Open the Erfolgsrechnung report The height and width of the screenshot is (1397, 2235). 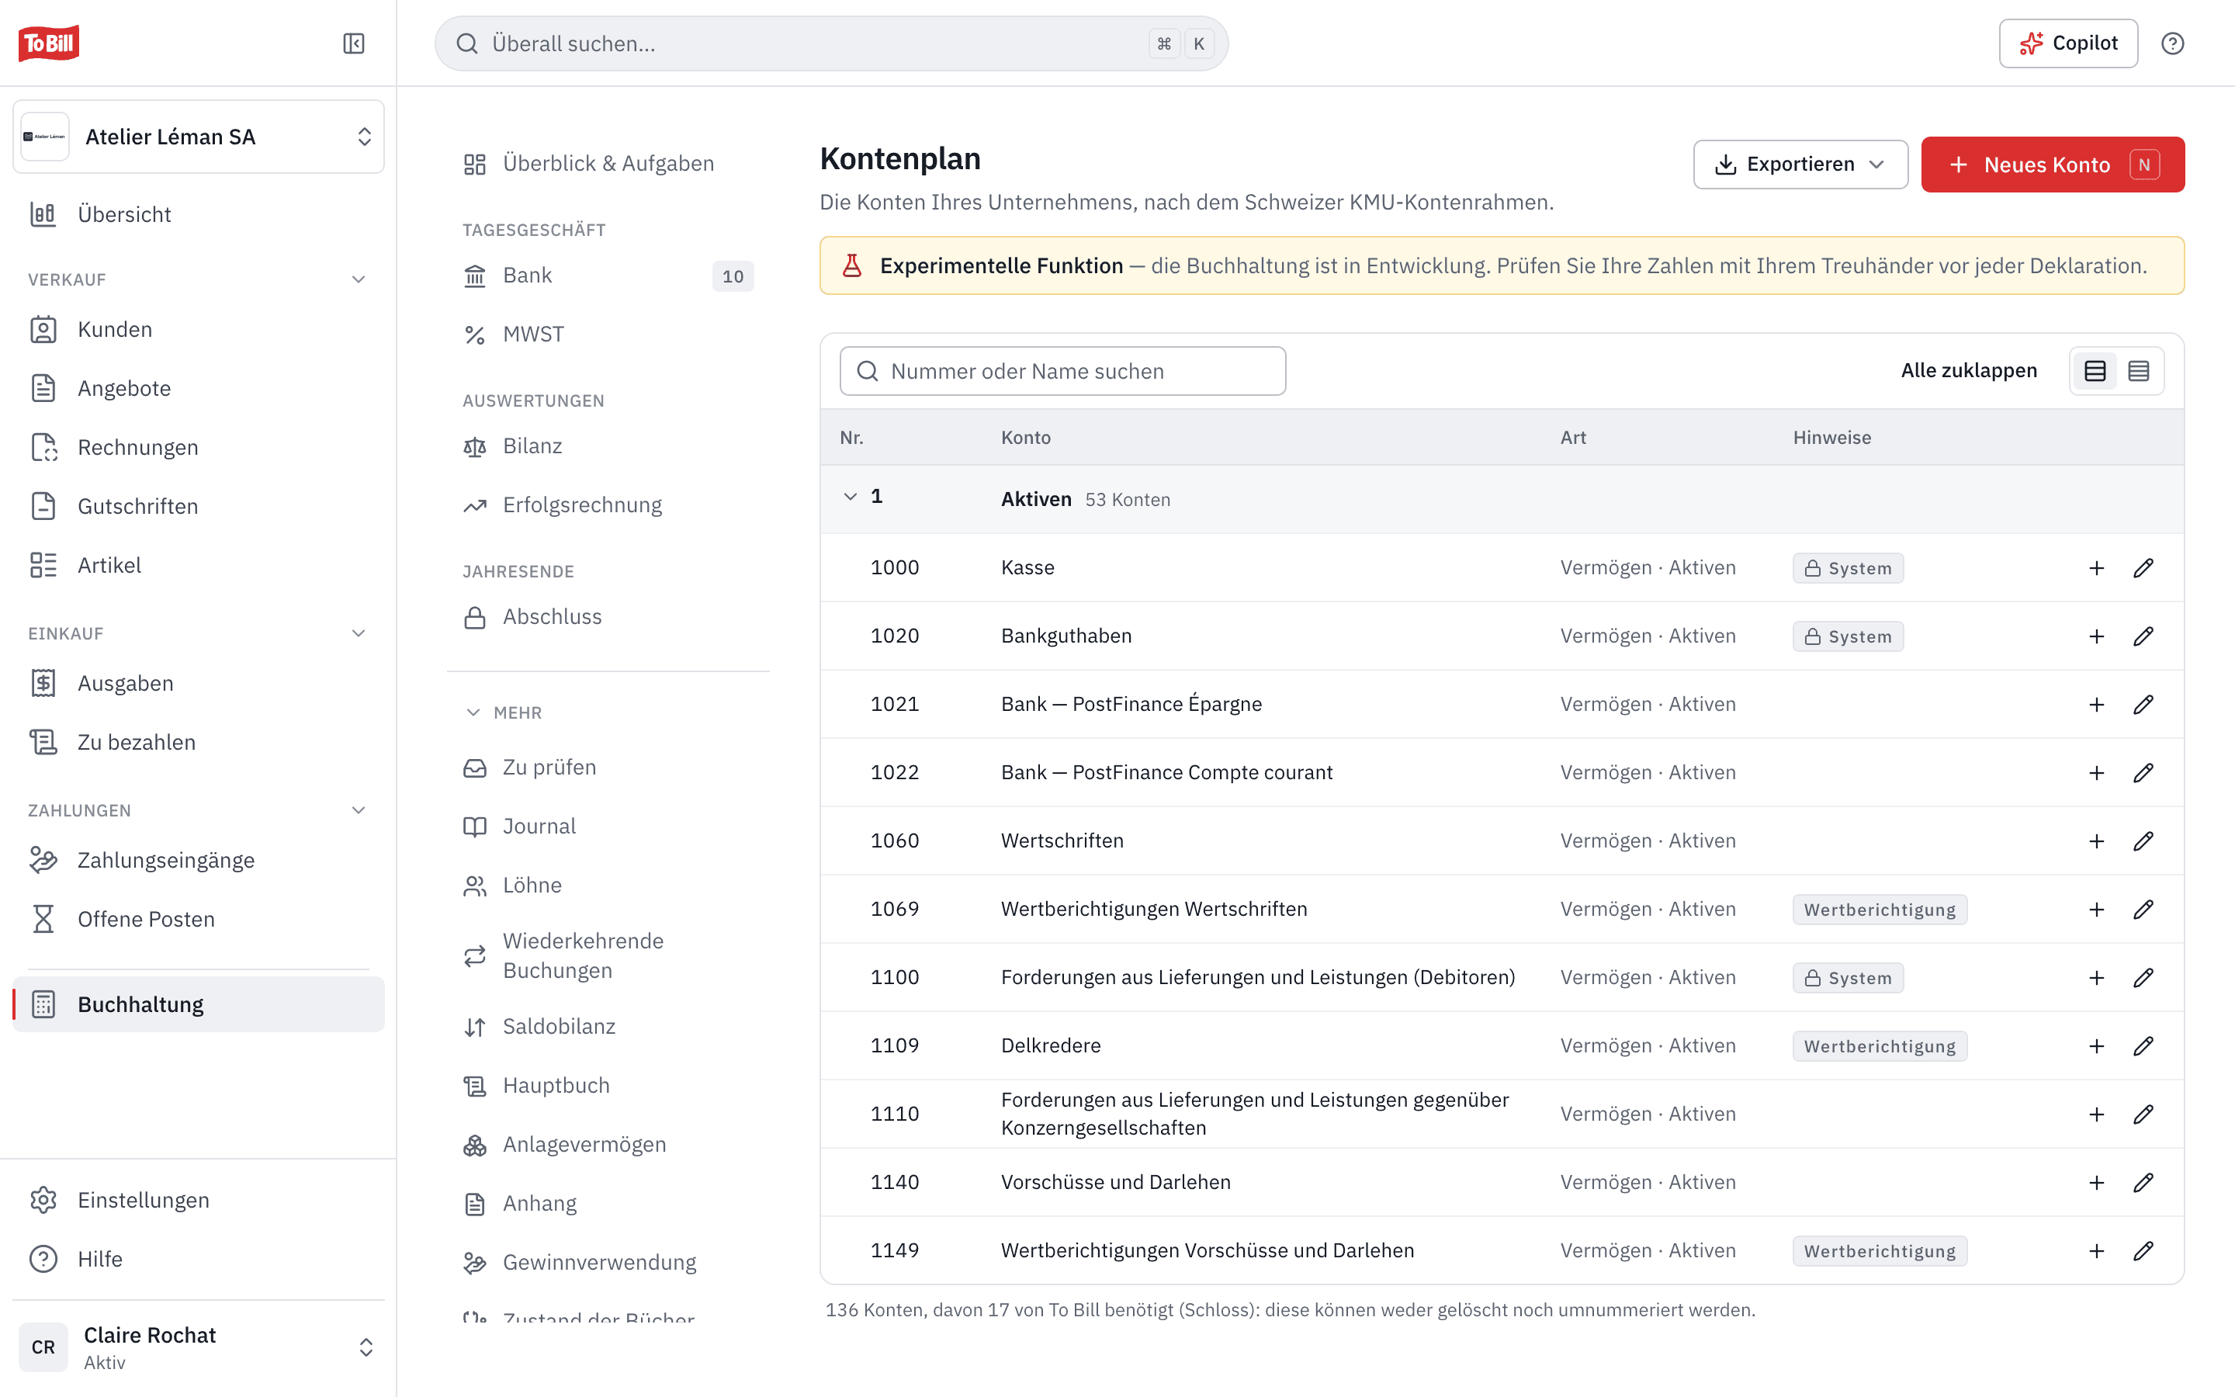point(608,505)
